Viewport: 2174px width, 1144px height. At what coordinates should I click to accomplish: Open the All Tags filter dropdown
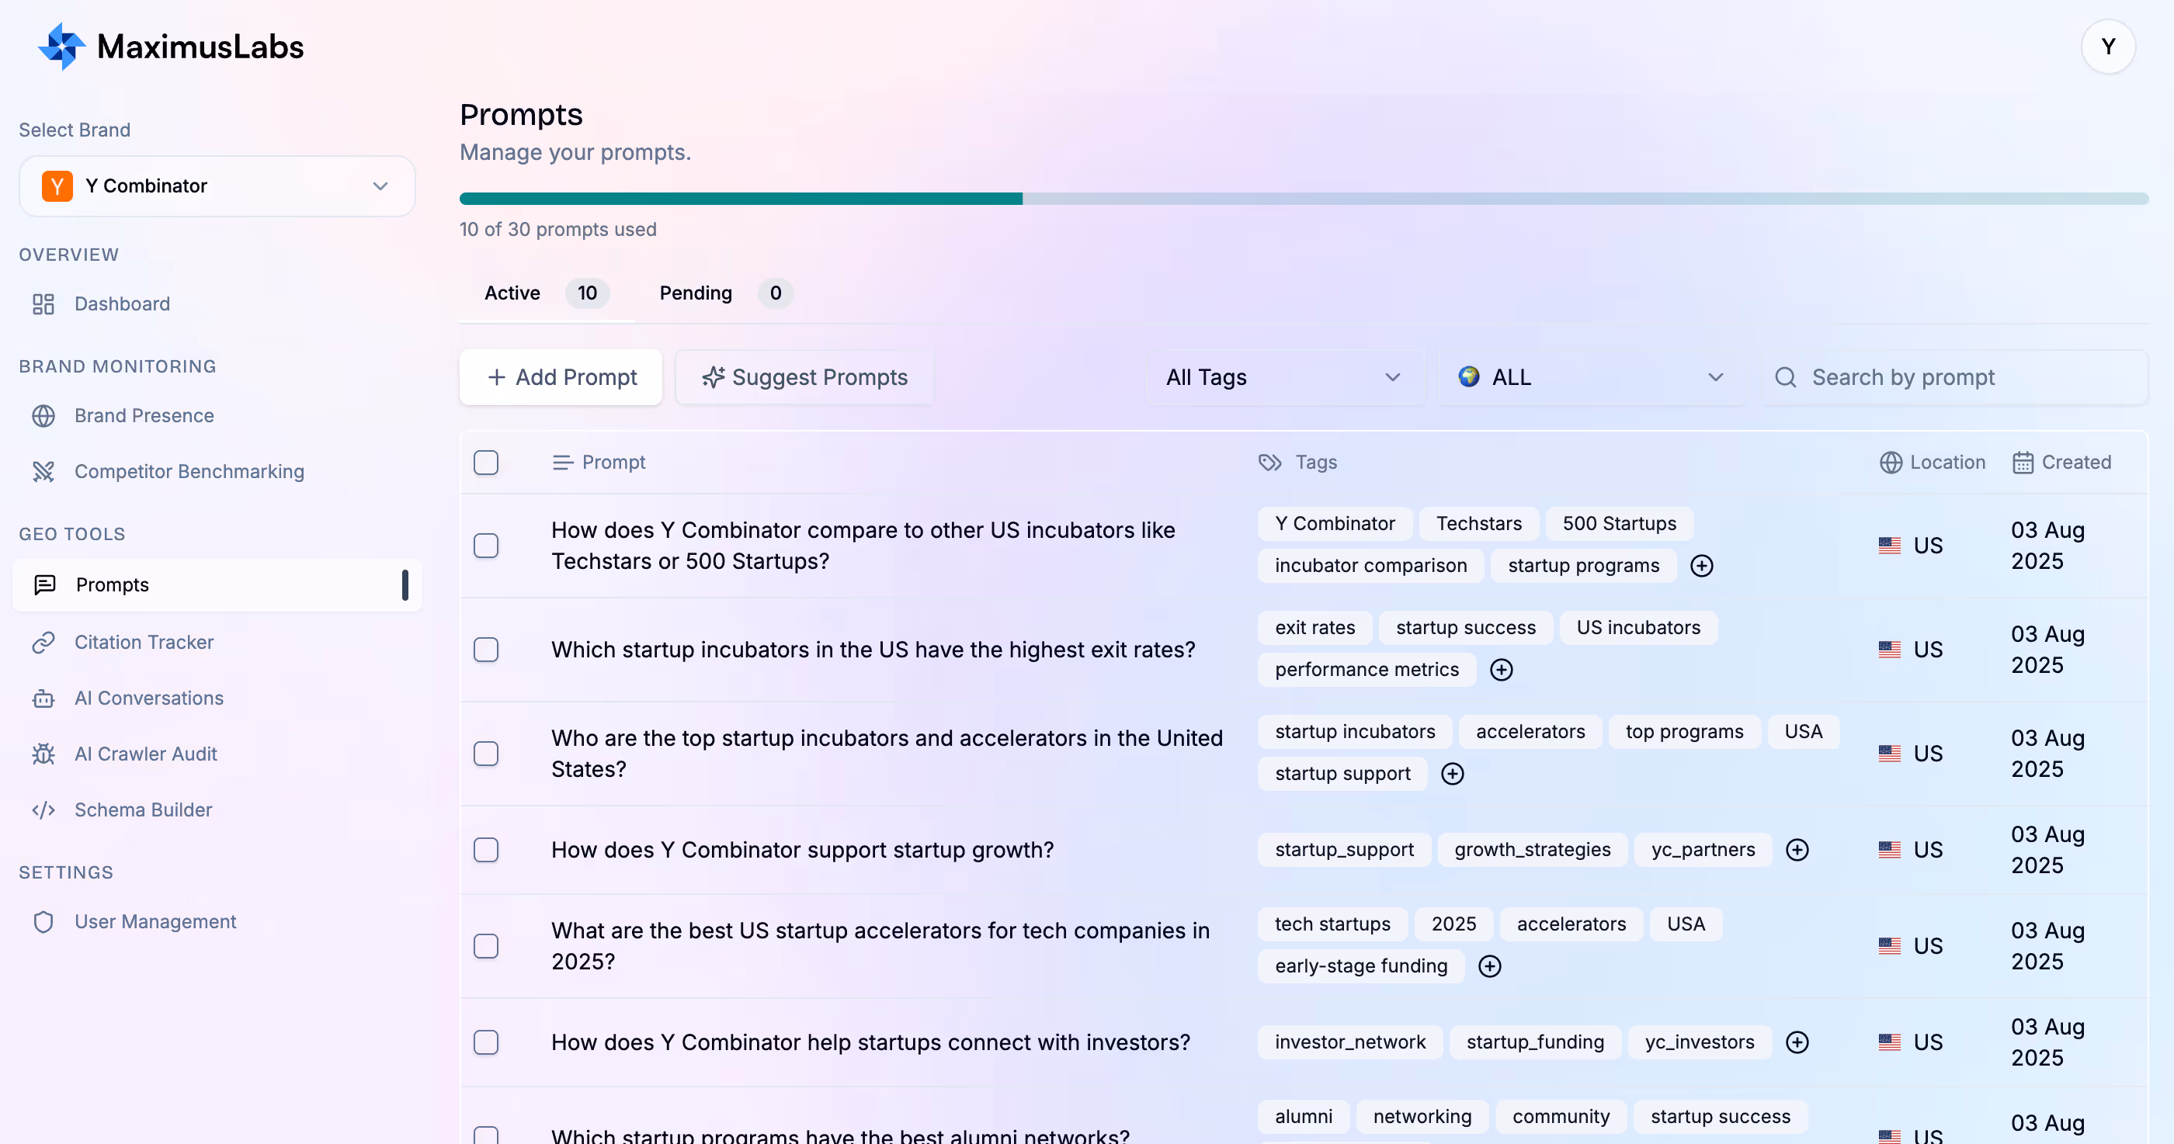coord(1283,377)
